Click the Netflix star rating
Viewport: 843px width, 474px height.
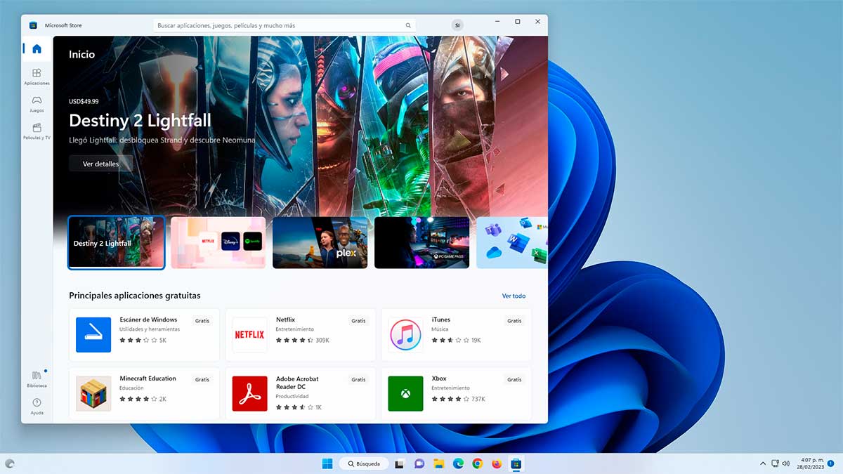click(x=295, y=340)
